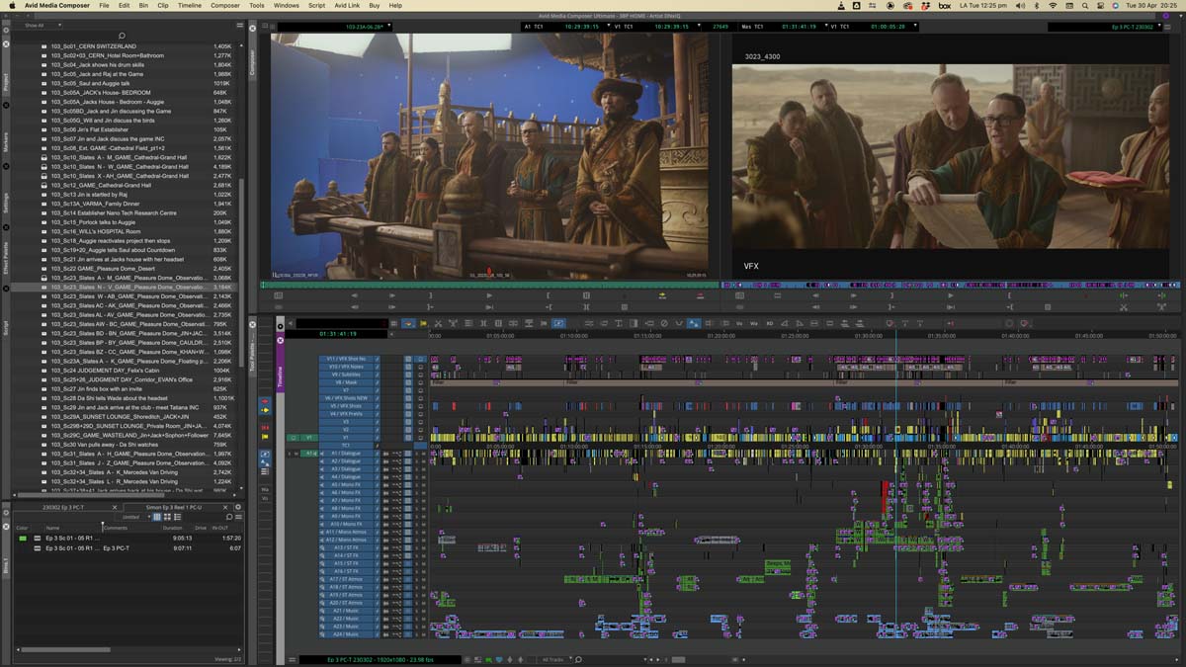Open the timeline fast menu at bottom left

292,659
